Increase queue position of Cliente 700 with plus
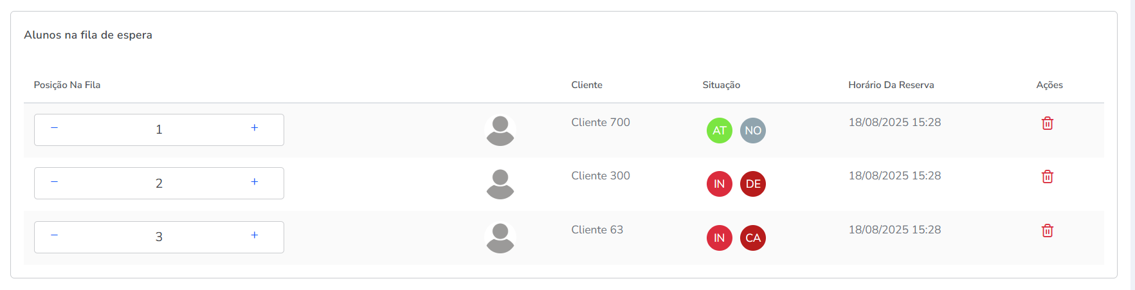 [x=255, y=128]
